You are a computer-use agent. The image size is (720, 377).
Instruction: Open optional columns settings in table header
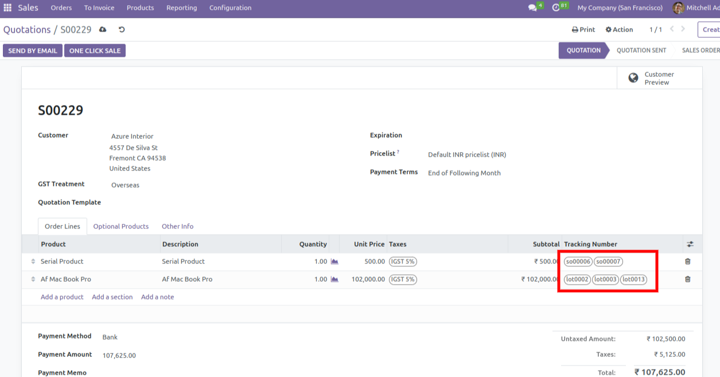pos(690,244)
